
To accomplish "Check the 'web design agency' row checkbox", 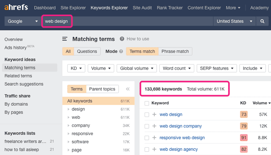I will point(147,149).
